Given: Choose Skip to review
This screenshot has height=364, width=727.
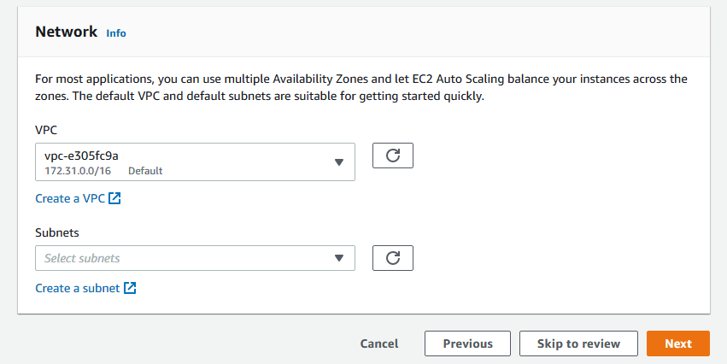Looking at the screenshot, I should click(x=578, y=343).
